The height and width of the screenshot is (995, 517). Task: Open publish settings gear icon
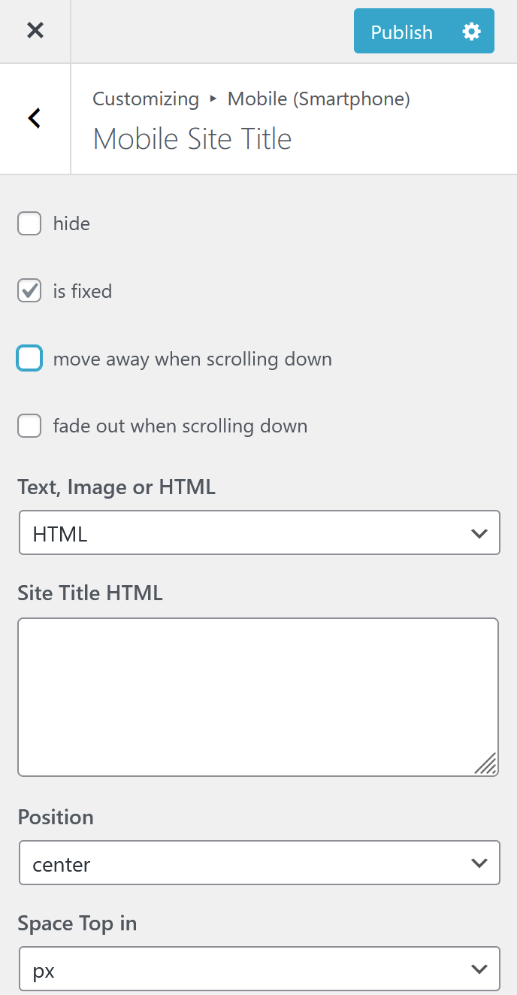pos(472,32)
